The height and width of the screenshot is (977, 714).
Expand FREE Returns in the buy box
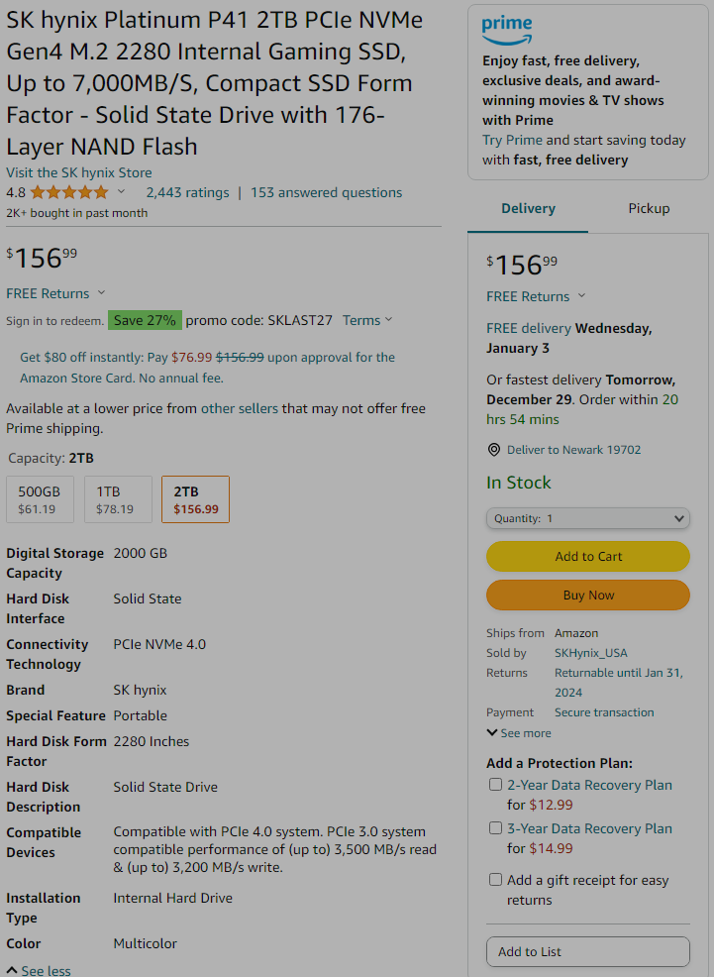[x=536, y=296]
